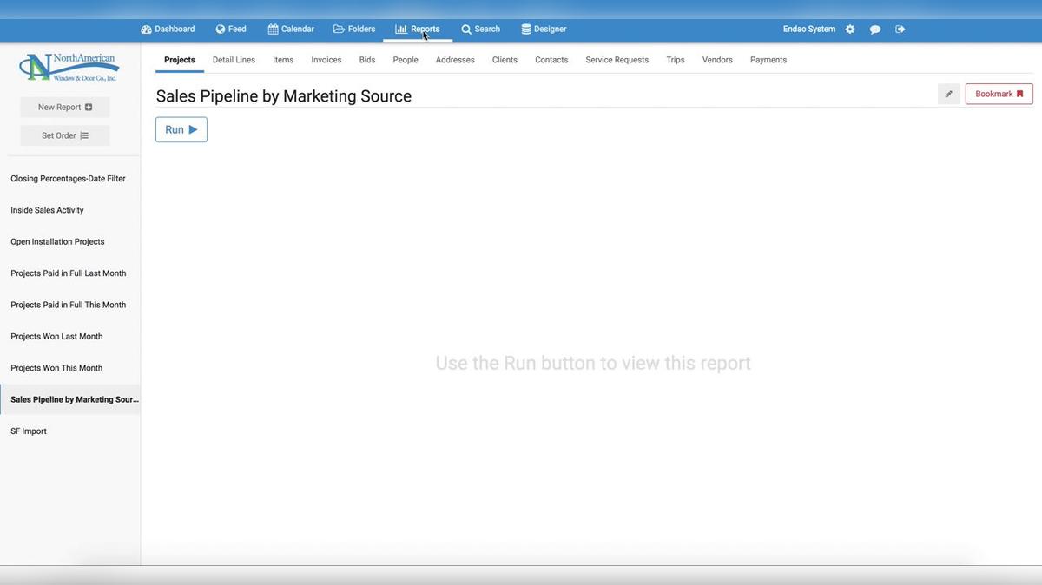This screenshot has height=585, width=1042.
Task: Click the Feed globe icon
Action: tap(221, 29)
